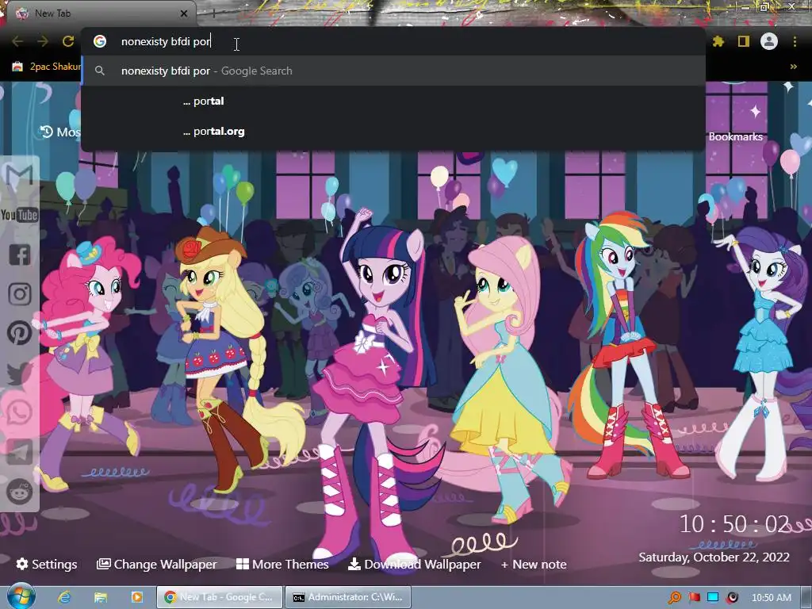Screen dimensions: 812x609
Task: Expand hidden bookmarks with double chevron
Action: tap(793, 67)
